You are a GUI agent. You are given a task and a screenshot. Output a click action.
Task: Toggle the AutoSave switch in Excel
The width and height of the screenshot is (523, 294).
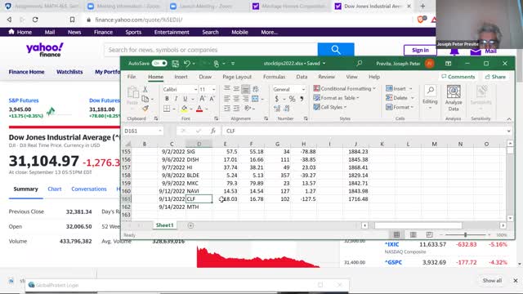point(159,64)
